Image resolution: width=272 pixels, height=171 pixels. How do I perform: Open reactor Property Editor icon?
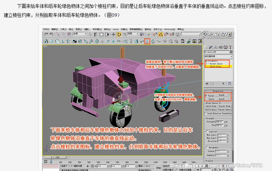pyautogui.click(x=182, y=41)
